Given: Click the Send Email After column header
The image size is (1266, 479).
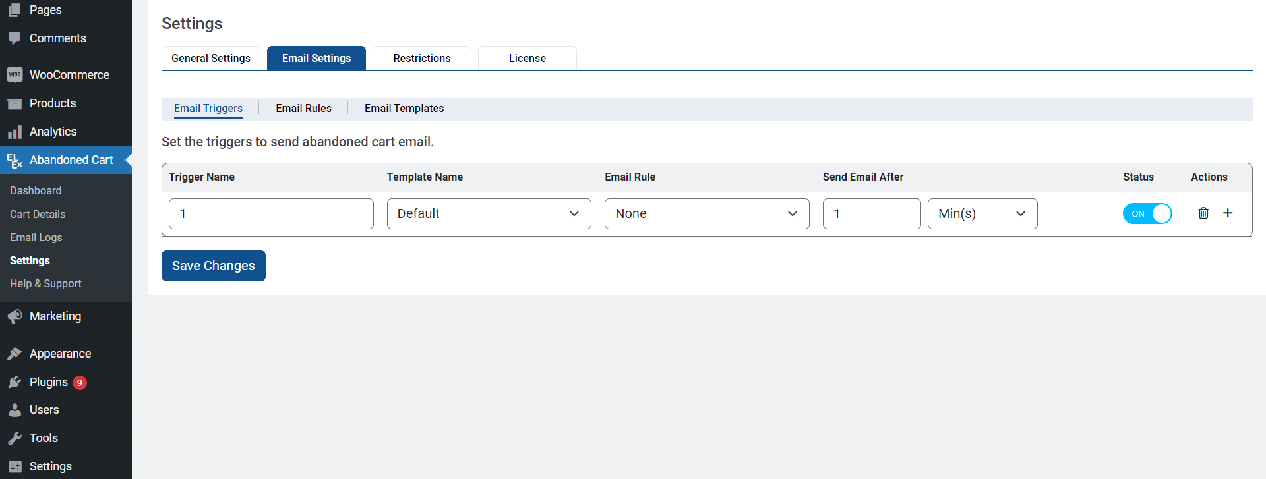Looking at the screenshot, I should (863, 177).
